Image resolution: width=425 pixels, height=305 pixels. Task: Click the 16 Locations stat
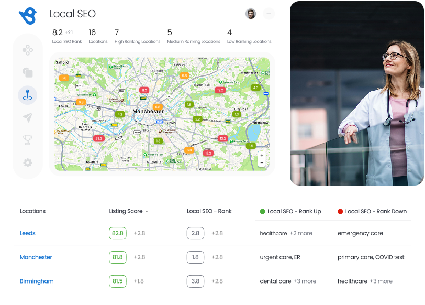point(98,36)
